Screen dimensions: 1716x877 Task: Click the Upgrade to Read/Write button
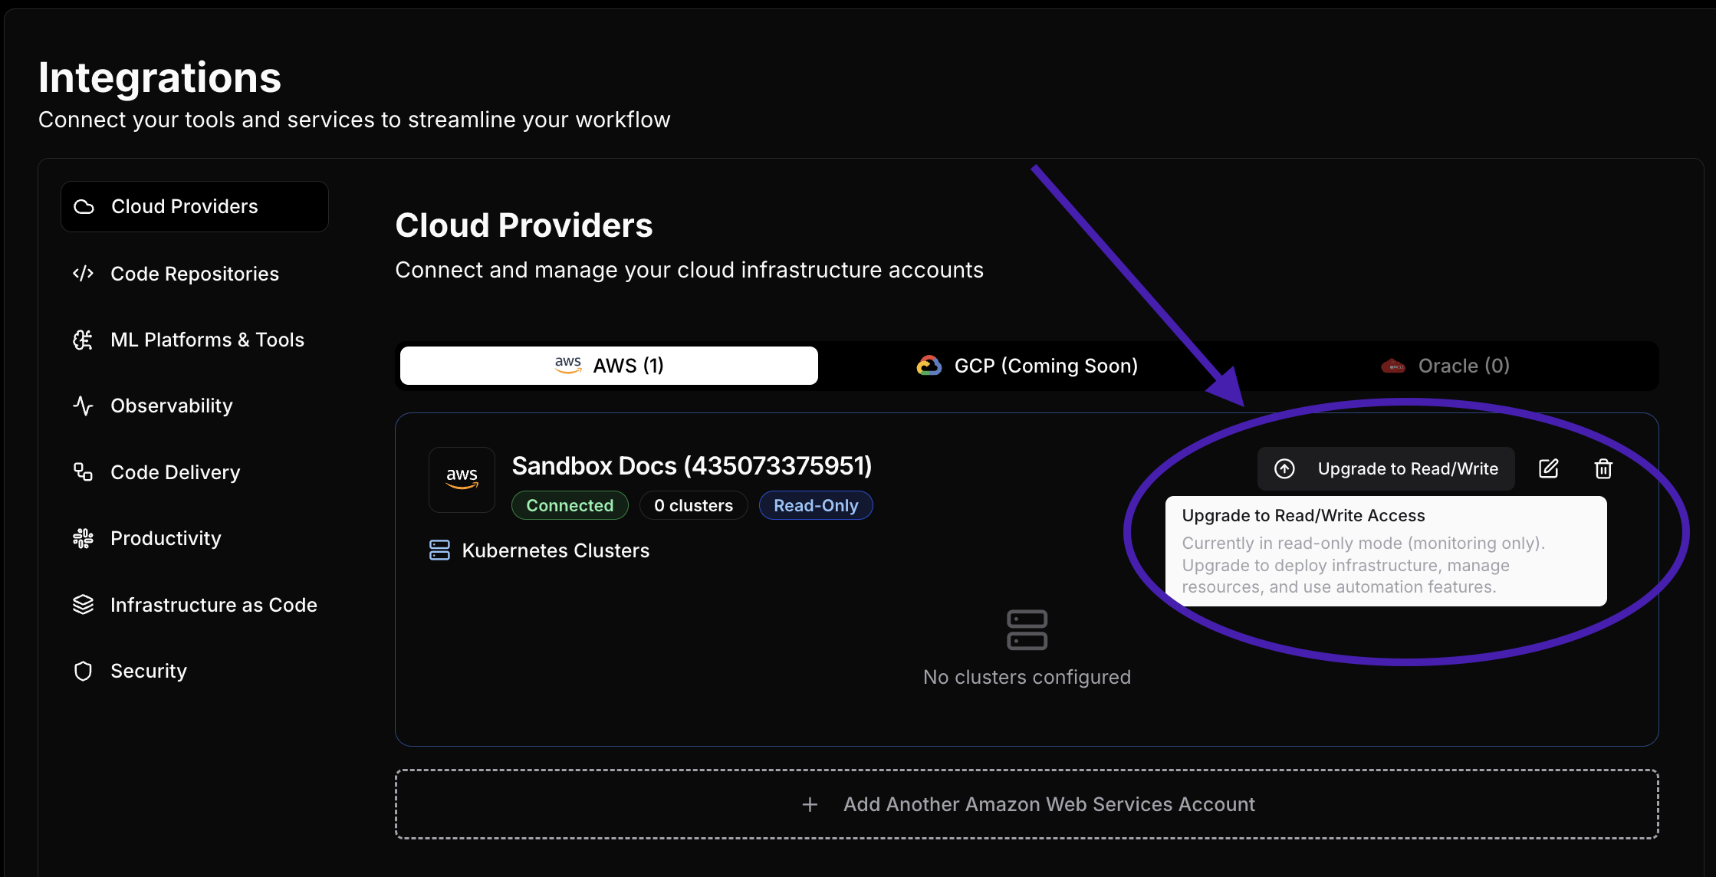pyautogui.click(x=1385, y=468)
